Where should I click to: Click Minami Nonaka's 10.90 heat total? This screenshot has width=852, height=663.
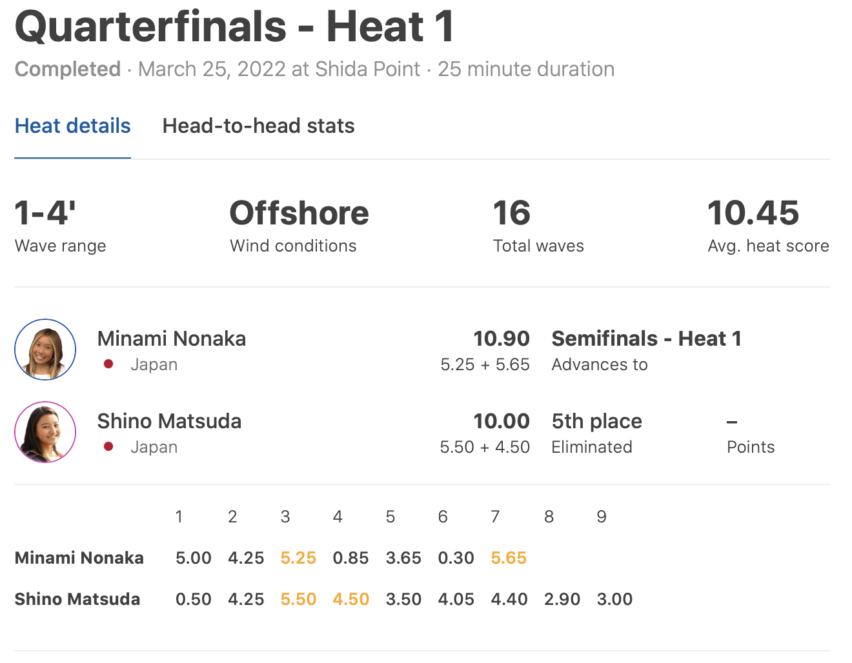(x=501, y=339)
